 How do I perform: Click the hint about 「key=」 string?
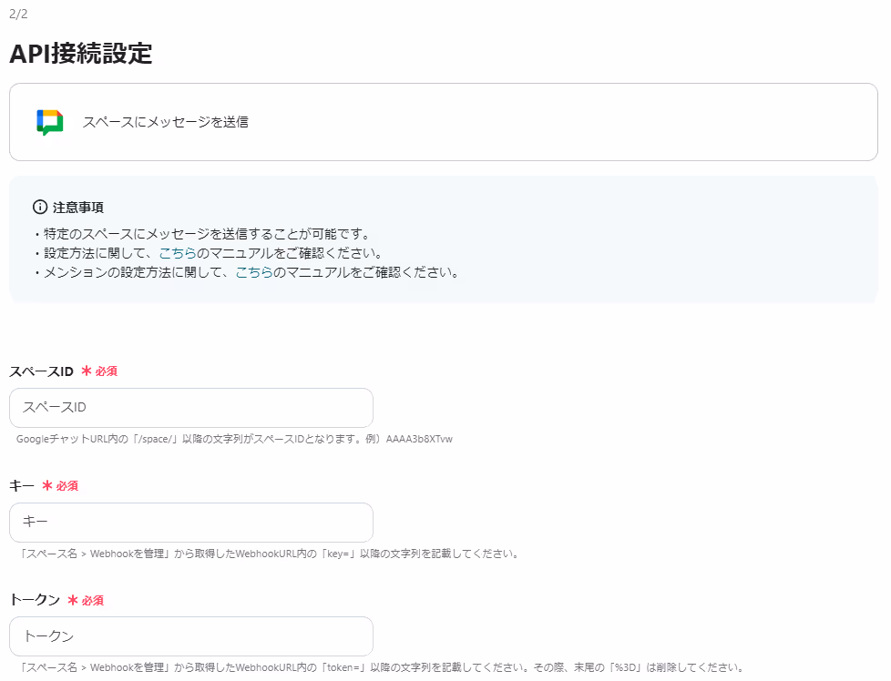coord(269,554)
